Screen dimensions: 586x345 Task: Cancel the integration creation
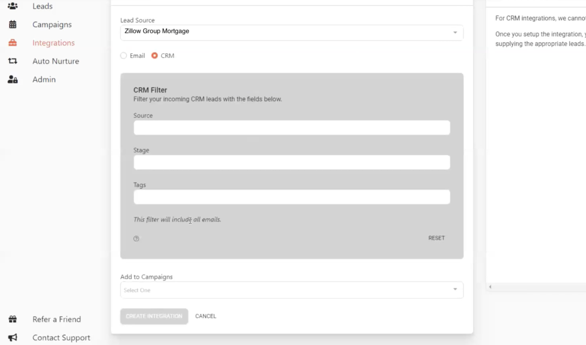point(205,316)
